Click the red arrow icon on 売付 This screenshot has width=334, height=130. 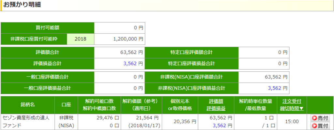pos(314,118)
